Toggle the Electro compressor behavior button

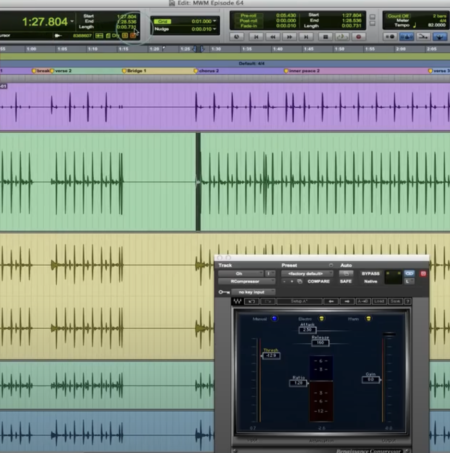click(321, 318)
